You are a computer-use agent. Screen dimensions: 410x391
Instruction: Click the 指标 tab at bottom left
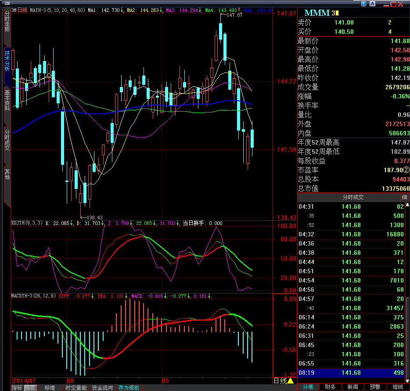click(17, 387)
